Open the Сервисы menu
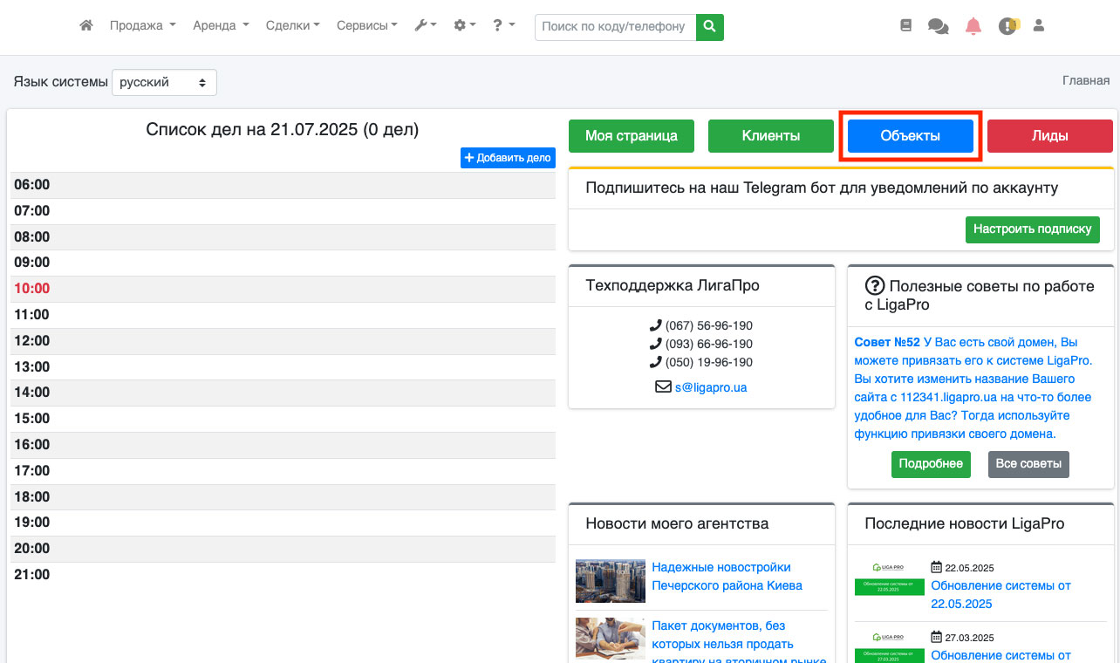This screenshot has height=663, width=1120. tap(367, 26)
